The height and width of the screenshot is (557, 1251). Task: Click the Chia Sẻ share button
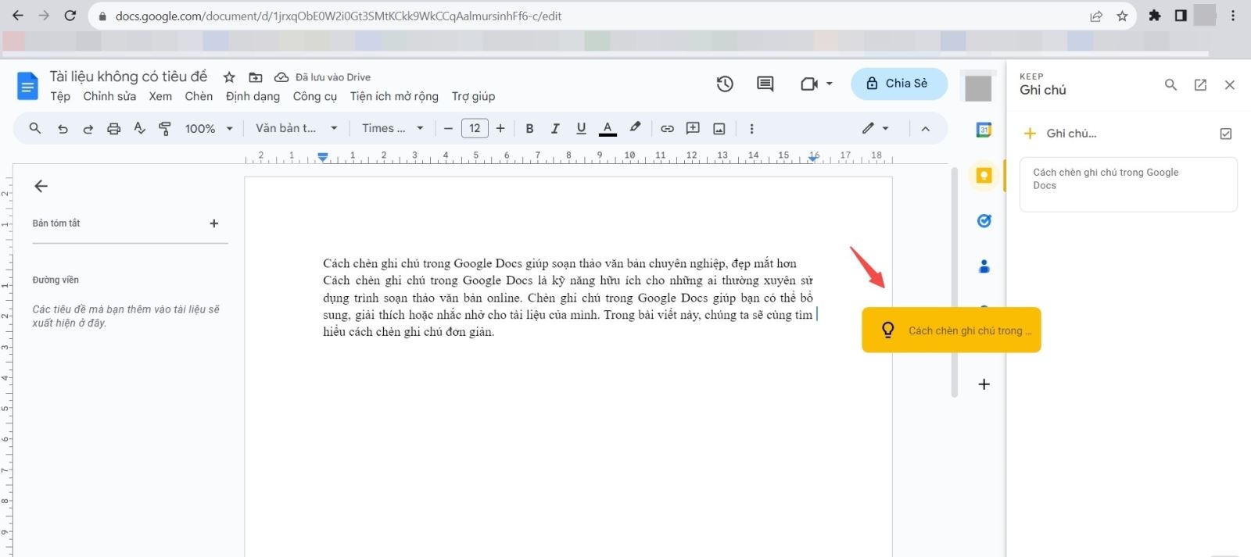point(899,84)
